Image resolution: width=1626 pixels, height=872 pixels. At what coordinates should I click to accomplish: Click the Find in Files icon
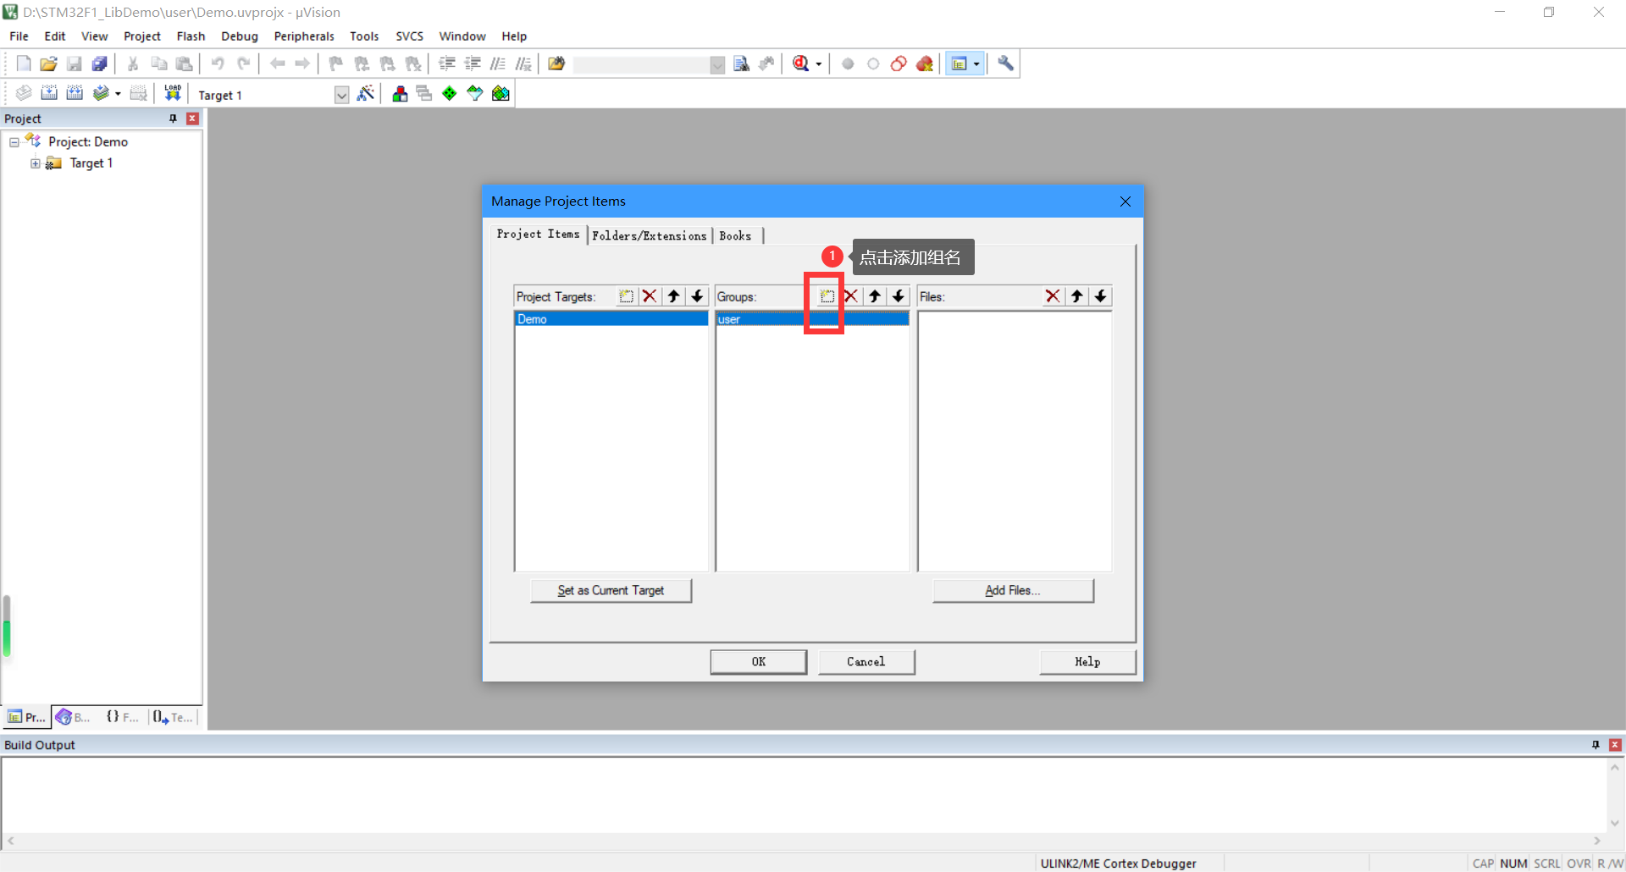point(556,63)
